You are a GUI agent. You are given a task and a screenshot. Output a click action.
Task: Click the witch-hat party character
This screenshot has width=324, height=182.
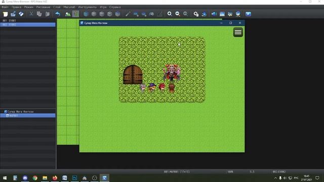point(152,87)
